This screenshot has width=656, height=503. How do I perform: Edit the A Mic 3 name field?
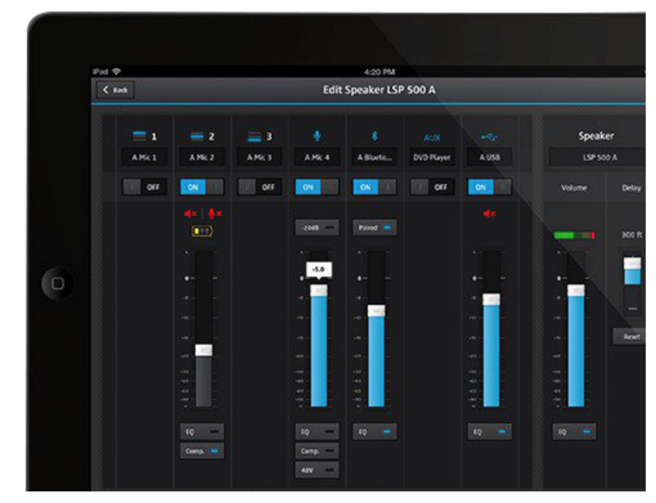point(259,158)
